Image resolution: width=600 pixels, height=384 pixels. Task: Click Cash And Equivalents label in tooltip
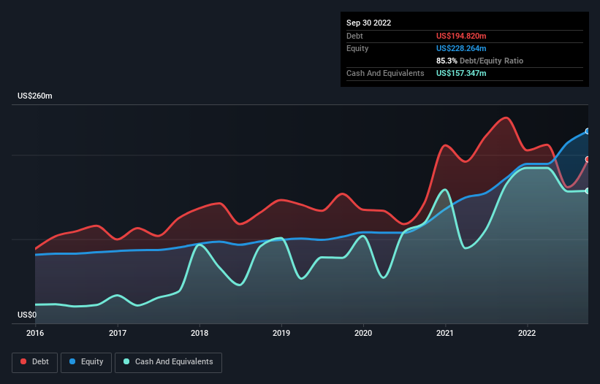(385, 73)
